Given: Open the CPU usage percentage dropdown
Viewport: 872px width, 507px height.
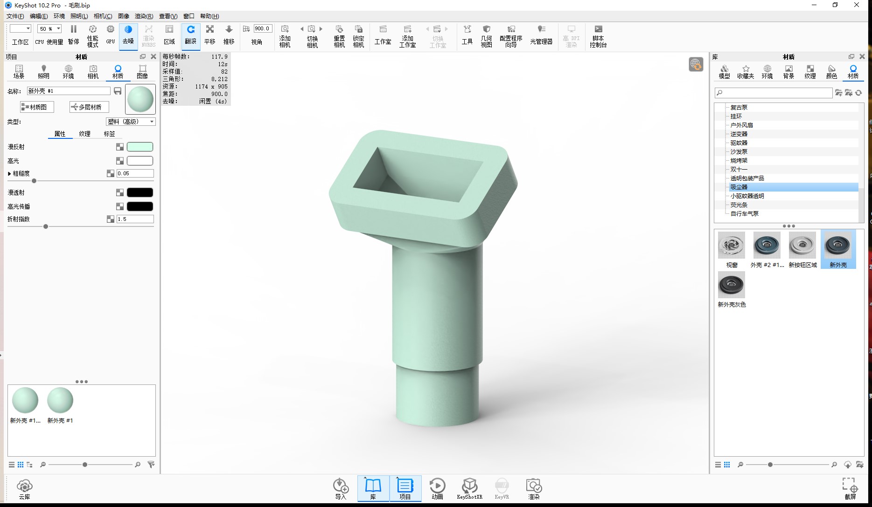Looking at the screenshot, I should pyautogui.click(x=50, y=29).
